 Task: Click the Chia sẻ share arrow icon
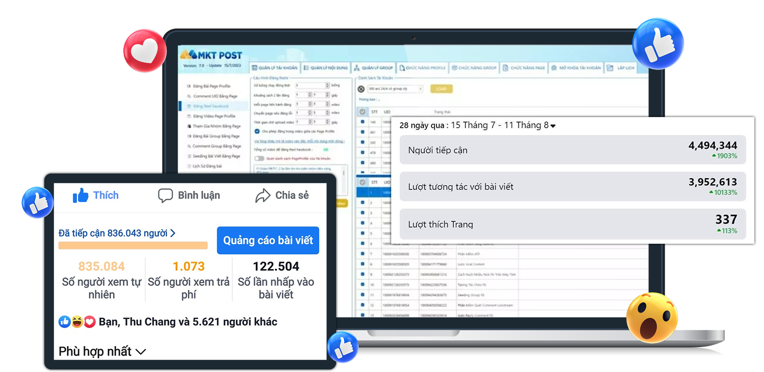click(x=263, y=196)
